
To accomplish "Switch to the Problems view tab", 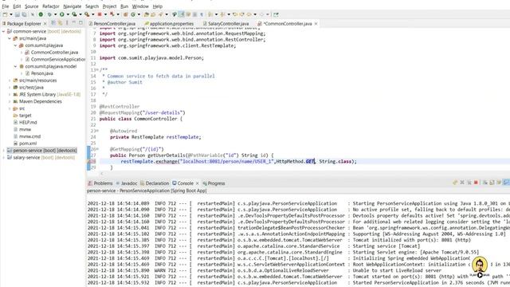I will [100, 183].
